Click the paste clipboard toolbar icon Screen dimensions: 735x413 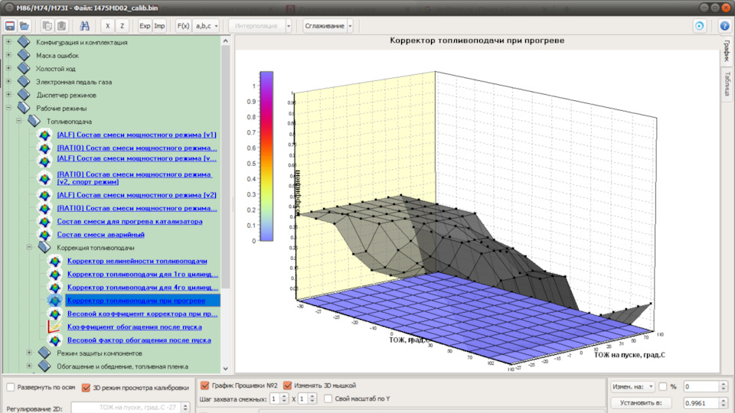(x=61, y=26)
